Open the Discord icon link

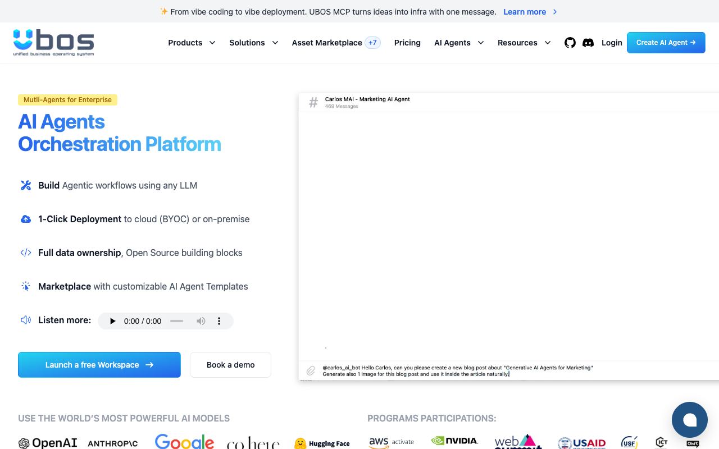[x=588, y=43]
